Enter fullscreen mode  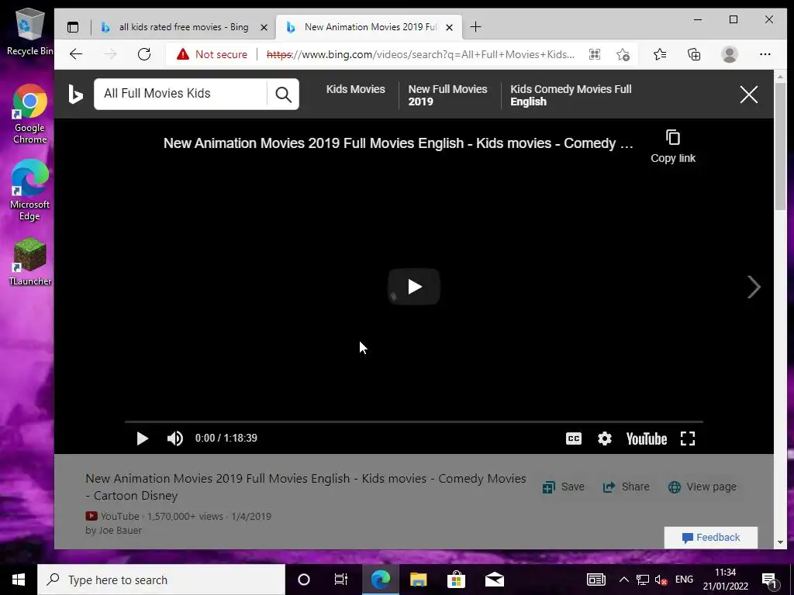click(x=687, y=439)
